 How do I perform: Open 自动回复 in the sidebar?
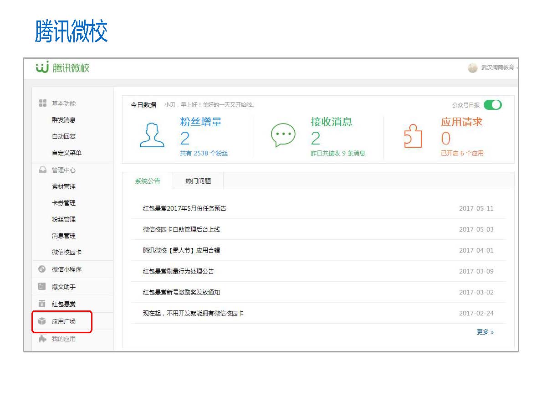[64, 136]
